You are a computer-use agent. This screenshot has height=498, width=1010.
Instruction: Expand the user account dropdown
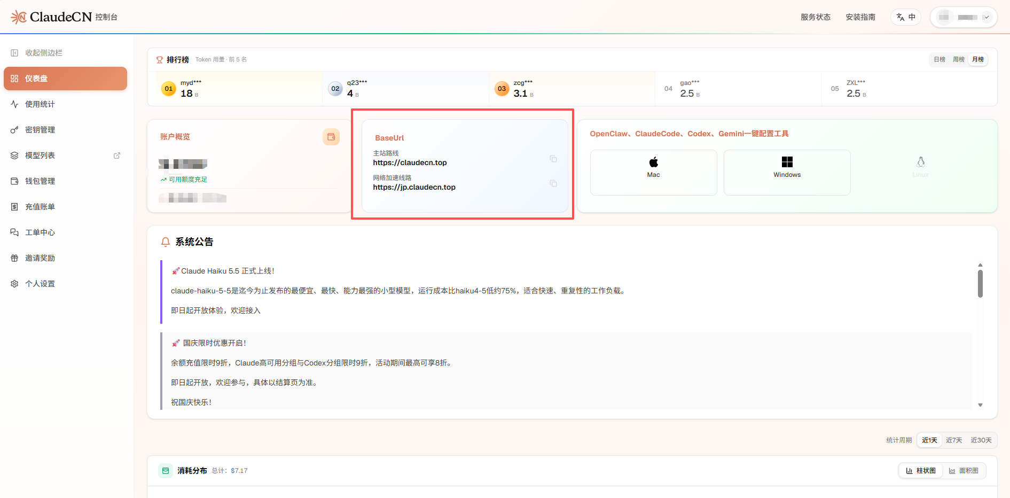click(964, 17)
